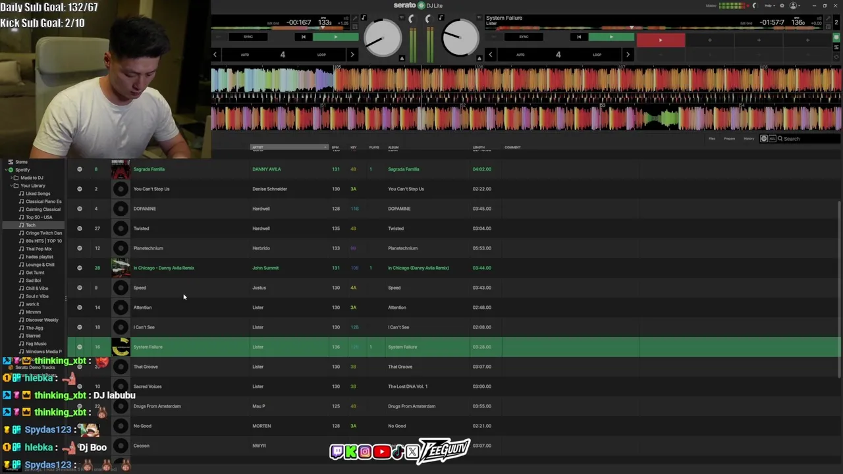This screenshot has width=843, height=474.
Task: Open Serato settings gear
Action: point(782,6)
